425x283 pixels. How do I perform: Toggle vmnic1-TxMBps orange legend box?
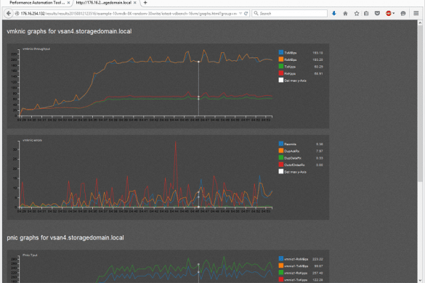click(281, 266)
